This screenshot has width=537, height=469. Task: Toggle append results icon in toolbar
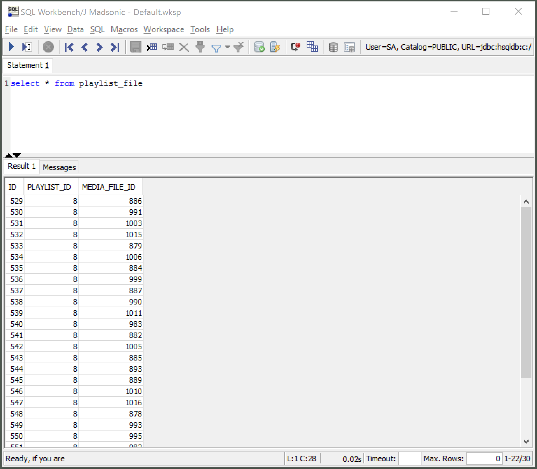(x=312, y=47)
